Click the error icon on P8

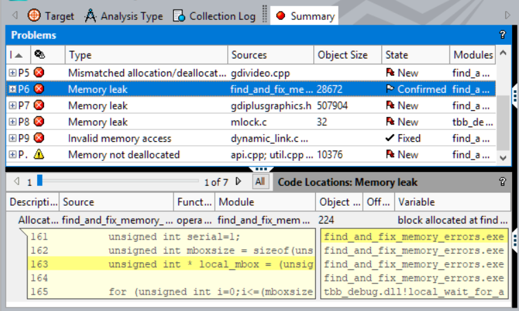coord(39,121)
